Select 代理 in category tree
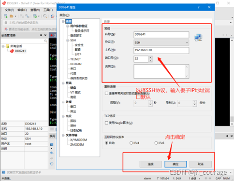The height and width of the screenshot is (181, 234). point(73,73)
